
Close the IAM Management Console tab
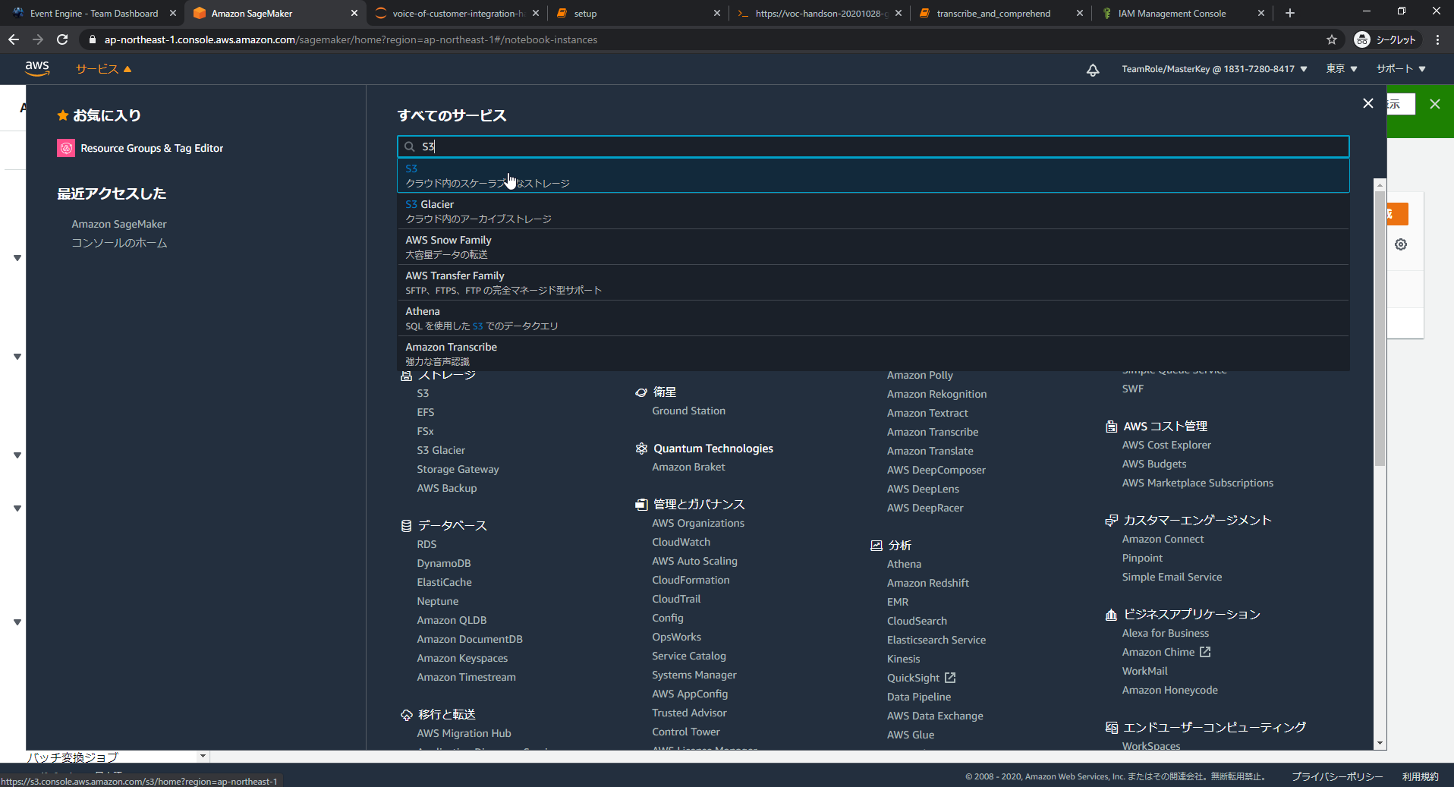1261,13
